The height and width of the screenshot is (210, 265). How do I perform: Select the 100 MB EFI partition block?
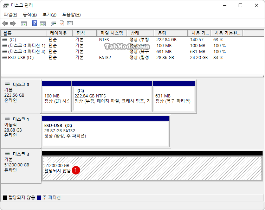coord(57,96)
